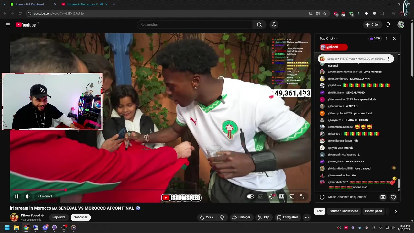Image resolution: width=414 pixels, height=233 pixels.
Task: Open the YouTube guide hamburger menu
Action: [x=8, y=25]
